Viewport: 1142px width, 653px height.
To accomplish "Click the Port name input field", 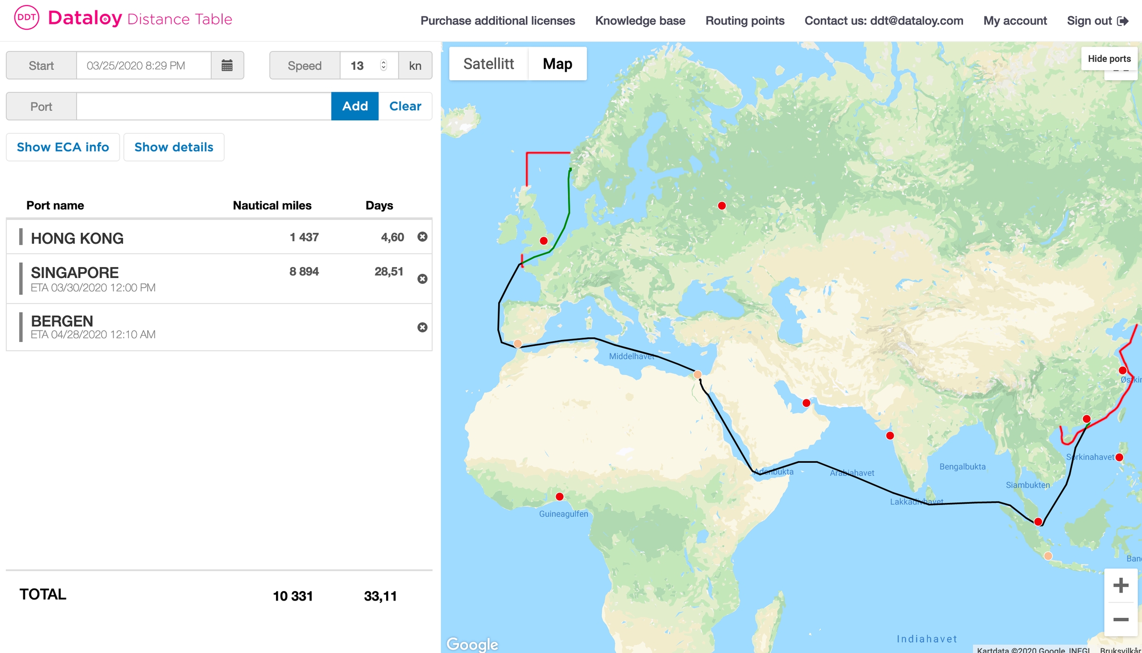I will pyautogui.click(x=203, y=106).
